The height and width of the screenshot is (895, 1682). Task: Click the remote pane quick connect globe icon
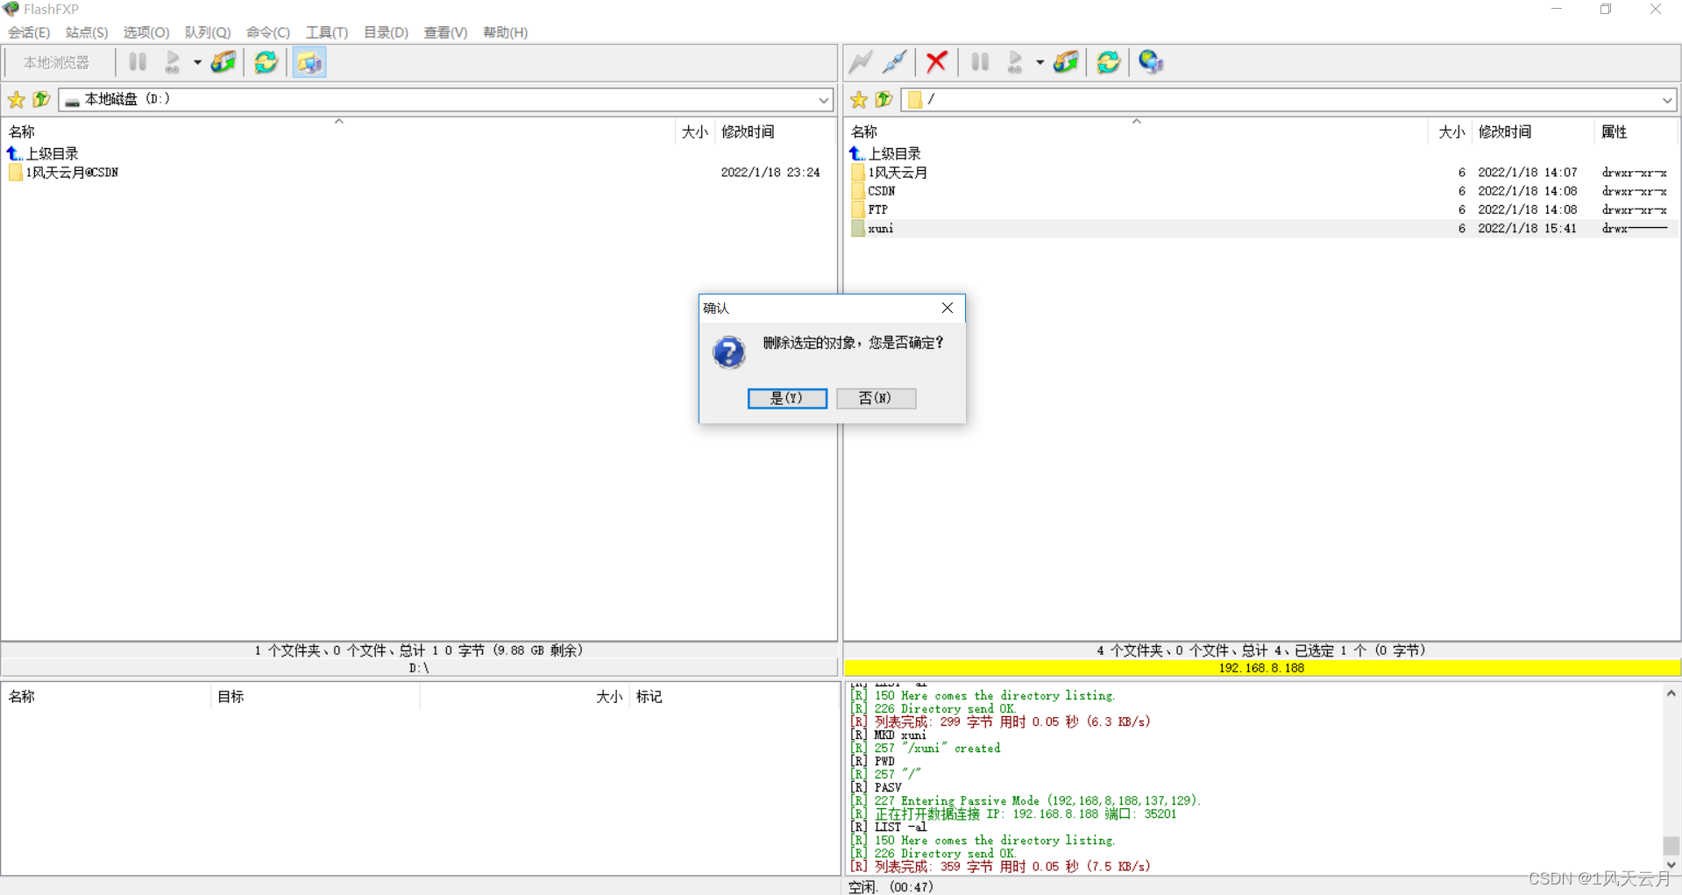[1066, 62]
